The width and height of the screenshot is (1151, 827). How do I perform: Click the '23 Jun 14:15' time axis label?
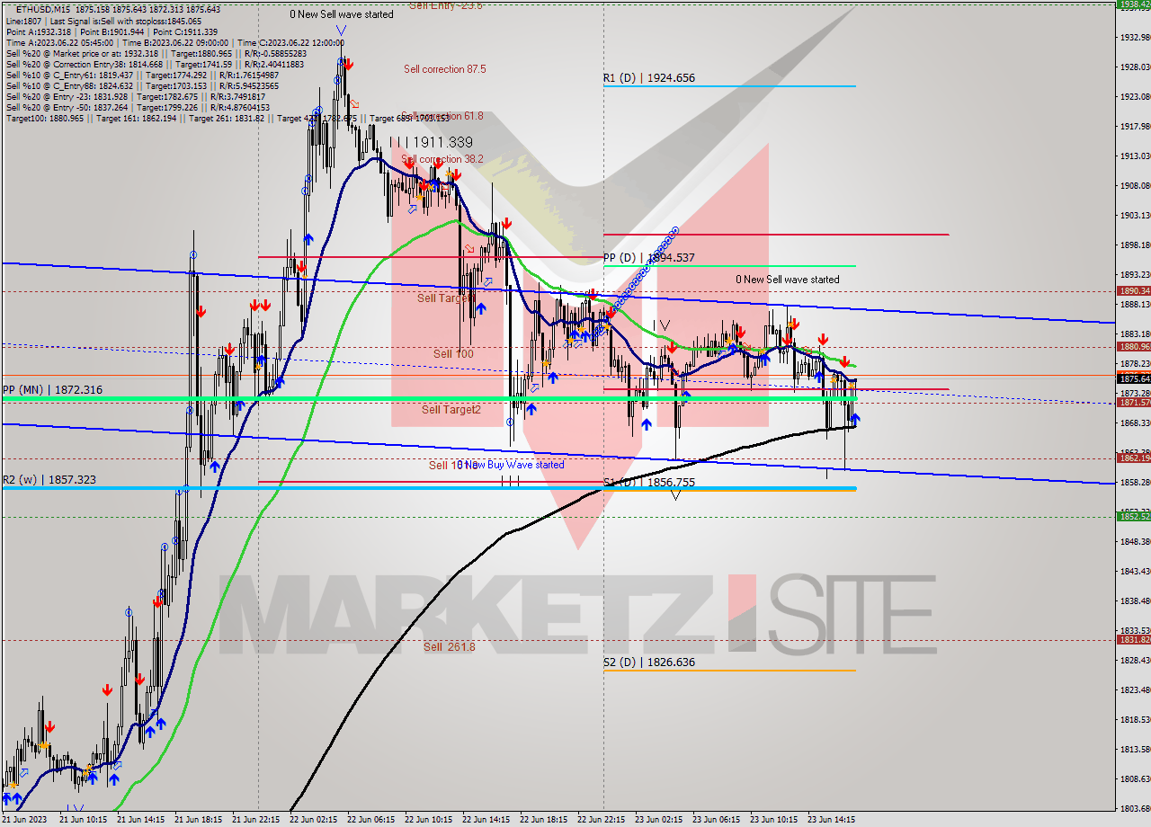tap(831, 820)
